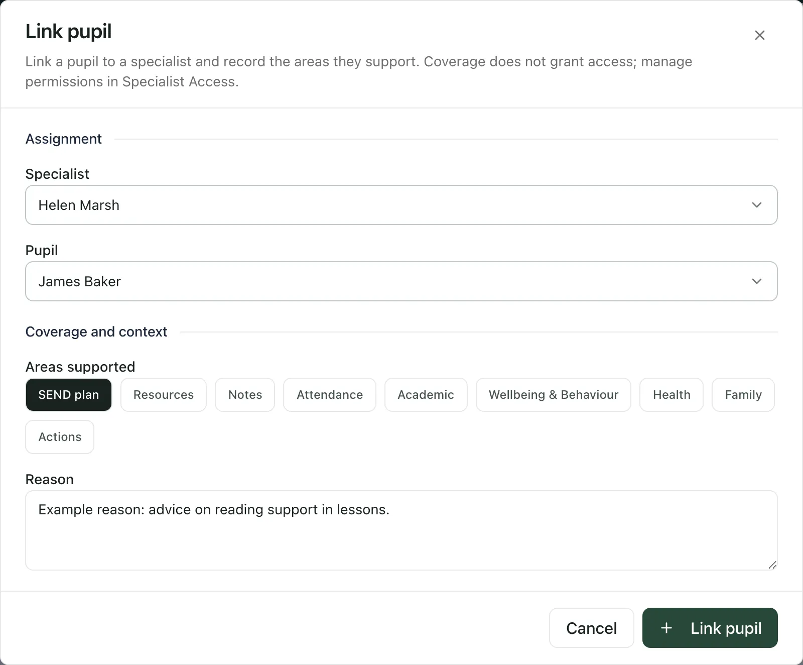The image size is (803, 665).
Task: Click the Coverage and context heading
Action: 96,331
